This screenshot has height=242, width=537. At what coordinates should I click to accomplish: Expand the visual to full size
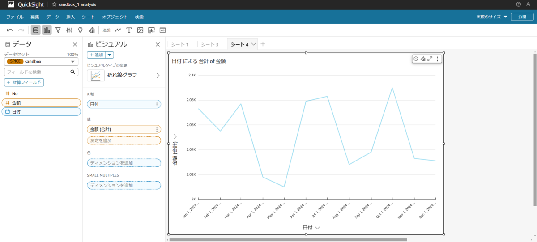tap(430, 59)
